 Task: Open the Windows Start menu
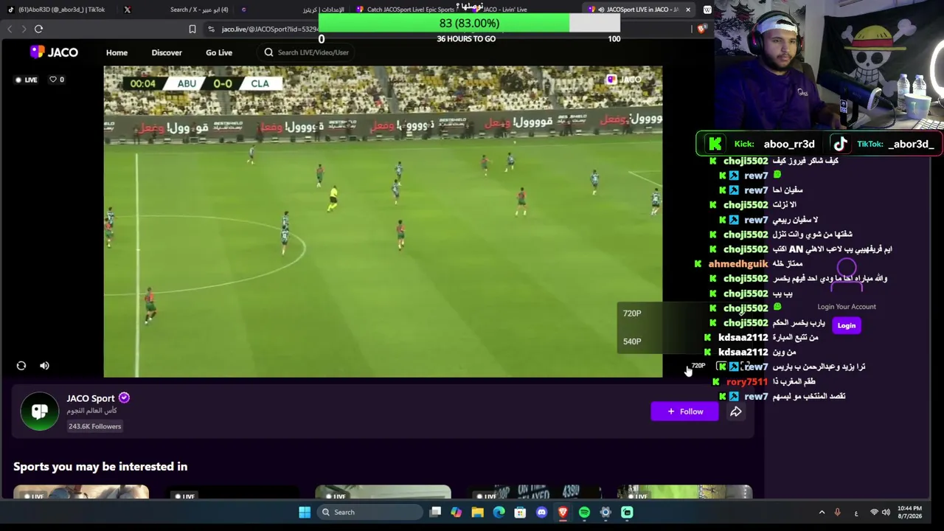[305, 513]
